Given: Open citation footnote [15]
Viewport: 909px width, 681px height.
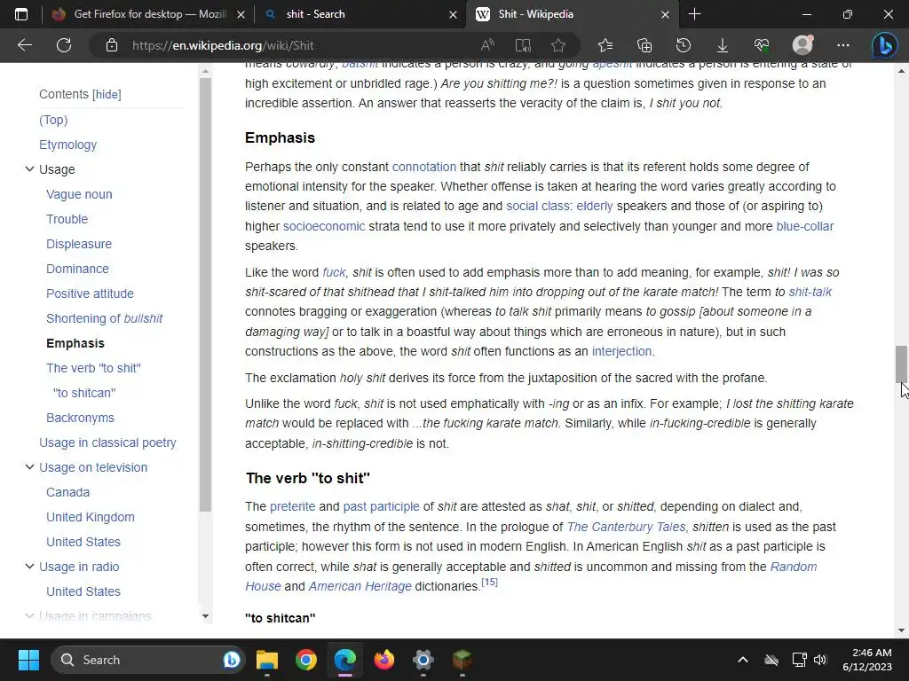Looking at the screenshot, I should tap(489, 582).
